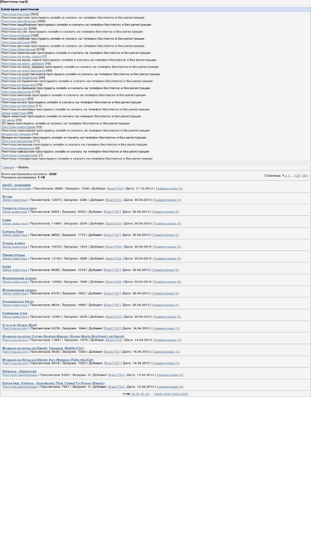Open the "Рингтоны на будильник" category

19,78
